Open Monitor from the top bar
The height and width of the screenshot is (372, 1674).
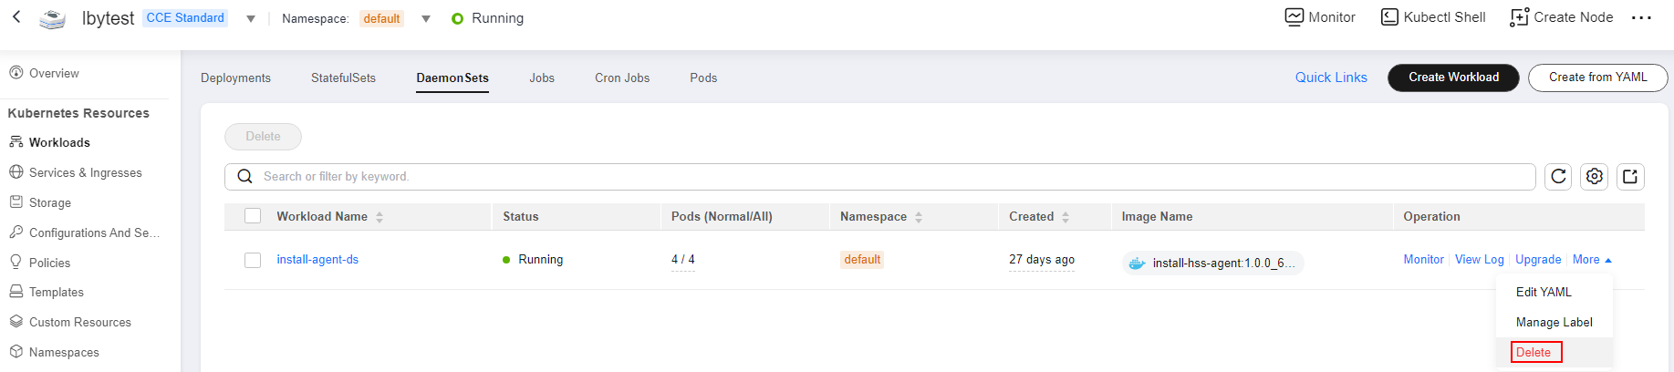[x=1320, y=17]
